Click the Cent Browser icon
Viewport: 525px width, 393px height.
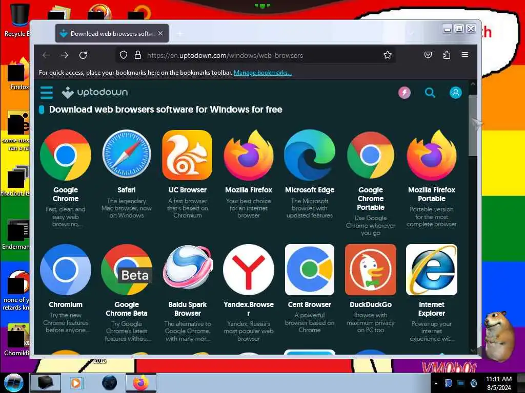pyautogui.click(x=310, y=270)
